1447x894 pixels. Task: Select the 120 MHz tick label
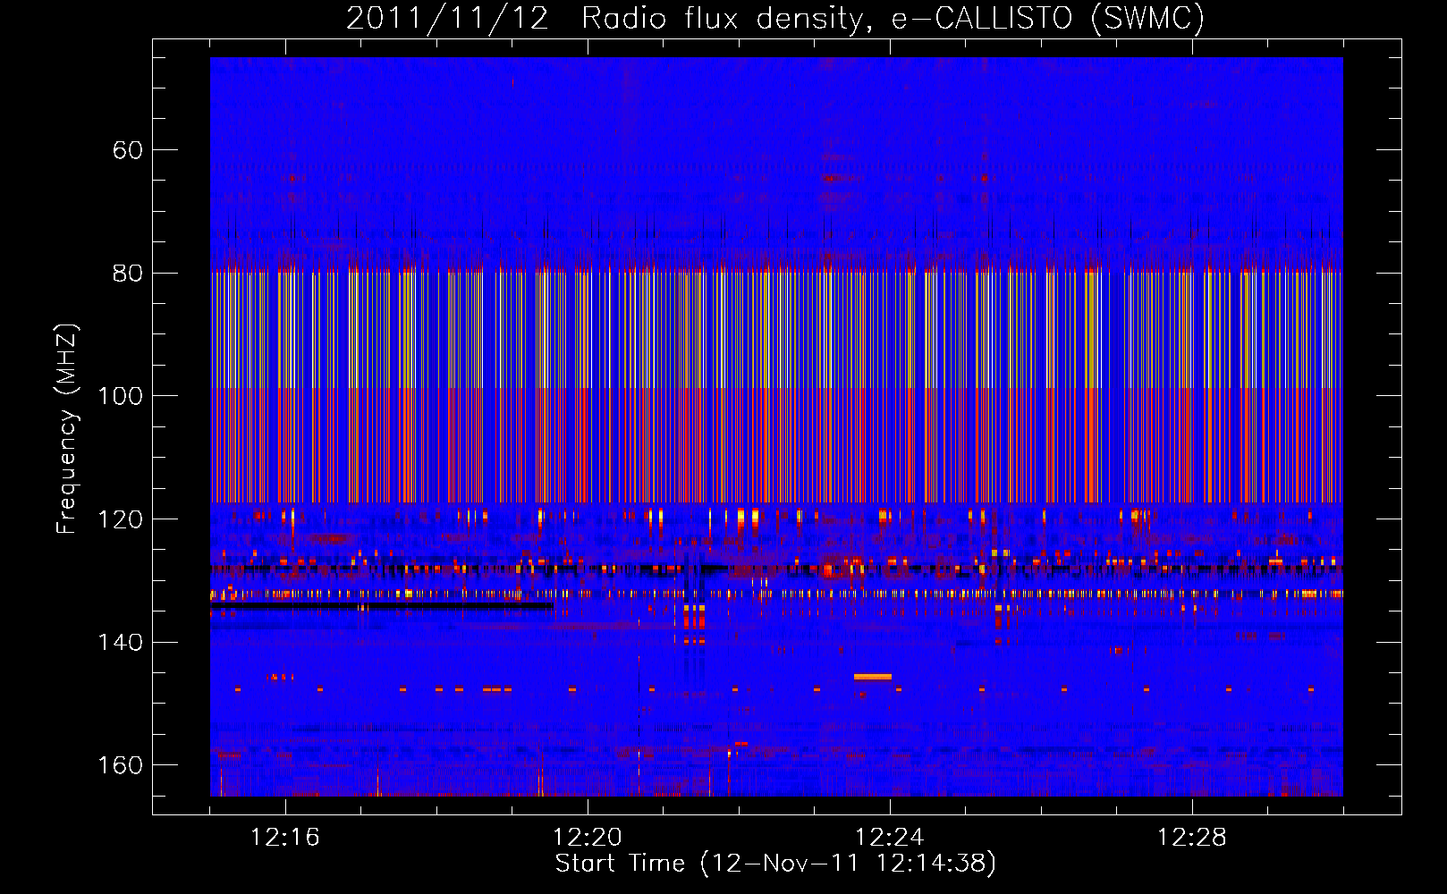[x=121, y=519]
